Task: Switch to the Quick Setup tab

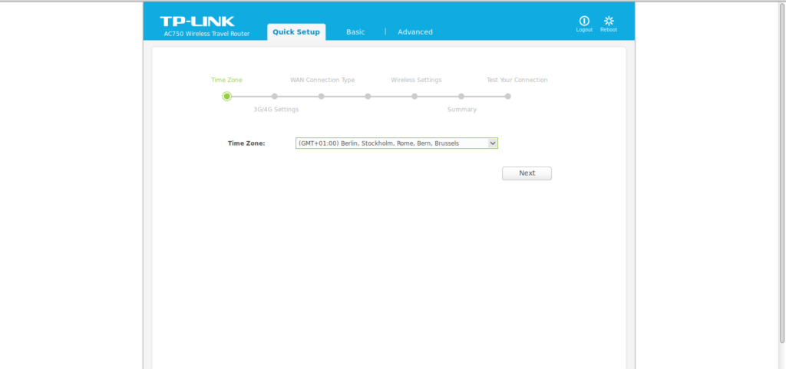Action: click(296, 32)
